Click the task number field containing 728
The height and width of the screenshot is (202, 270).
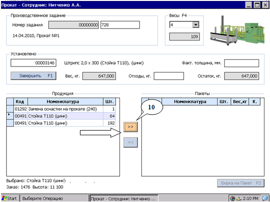pos(120,25)
